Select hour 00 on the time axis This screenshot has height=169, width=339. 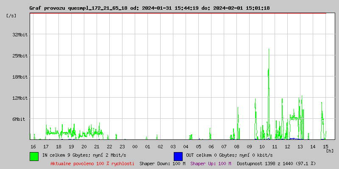click(135, 146)
